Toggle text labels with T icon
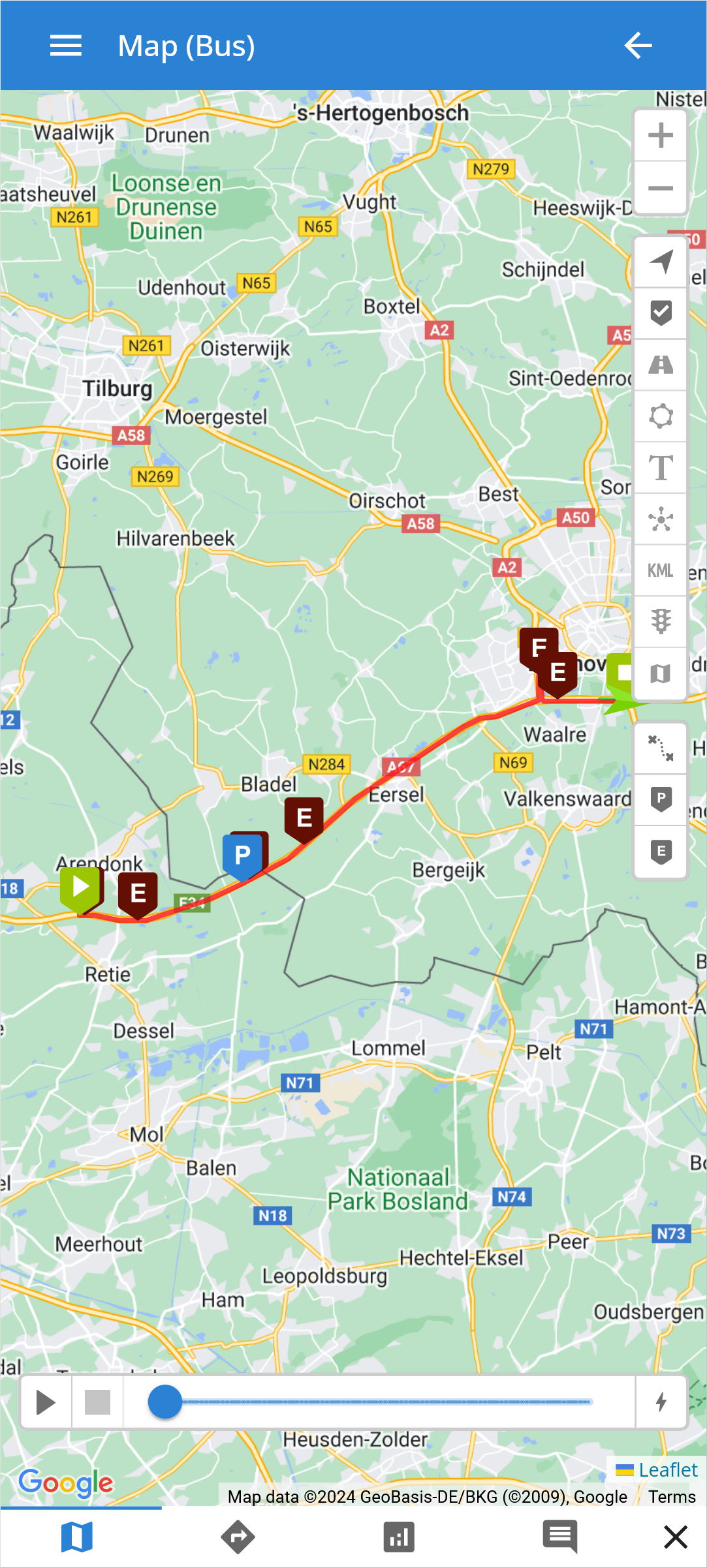 661,468
